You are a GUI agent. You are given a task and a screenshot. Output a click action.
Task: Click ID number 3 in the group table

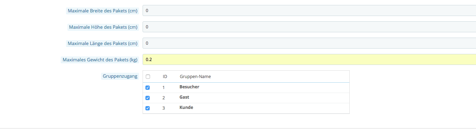point(164,108)
